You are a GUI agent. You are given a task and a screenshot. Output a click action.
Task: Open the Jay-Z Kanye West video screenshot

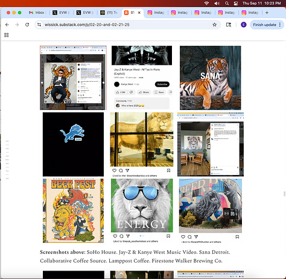click(x=142, y=78)
